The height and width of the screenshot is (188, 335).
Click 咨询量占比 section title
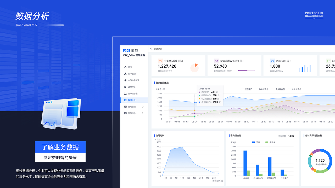[236, 136]
